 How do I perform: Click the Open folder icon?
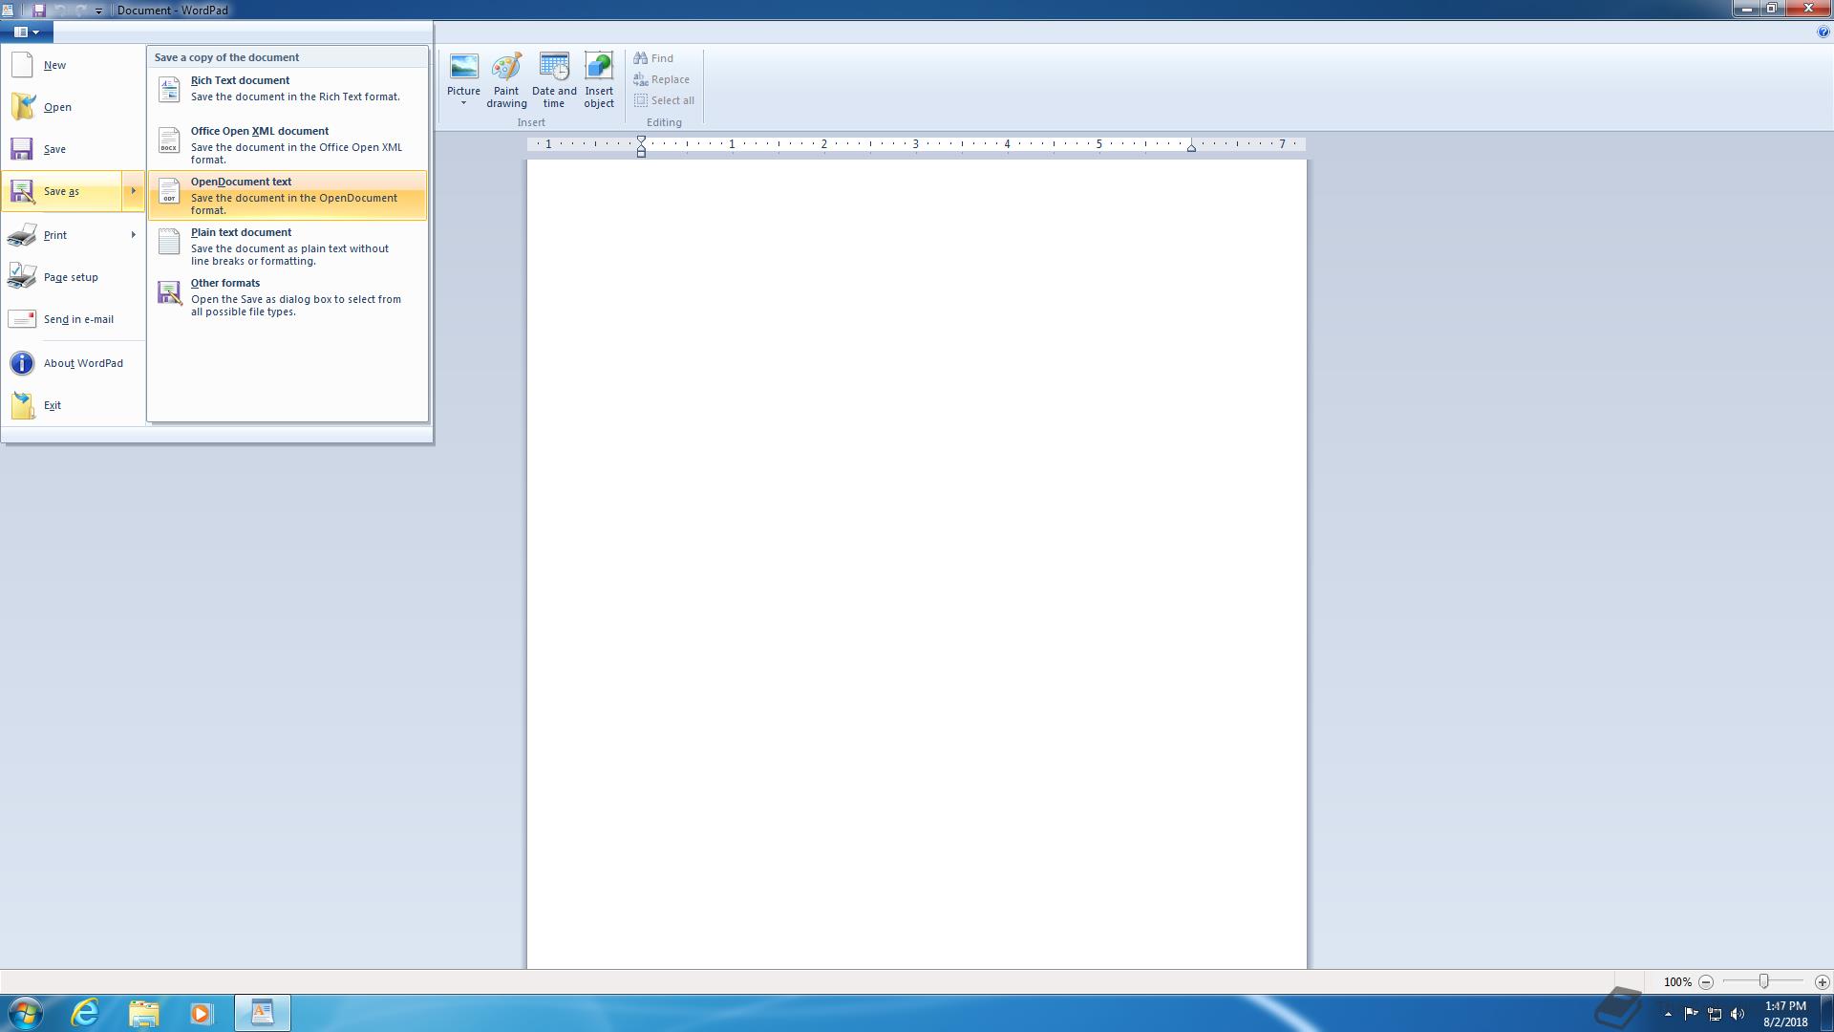pos(22,107)
